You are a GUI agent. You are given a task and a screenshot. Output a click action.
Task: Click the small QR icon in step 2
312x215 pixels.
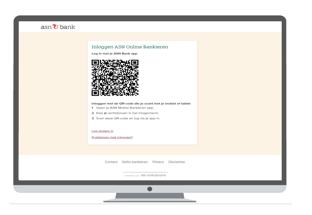coord(105,113)
